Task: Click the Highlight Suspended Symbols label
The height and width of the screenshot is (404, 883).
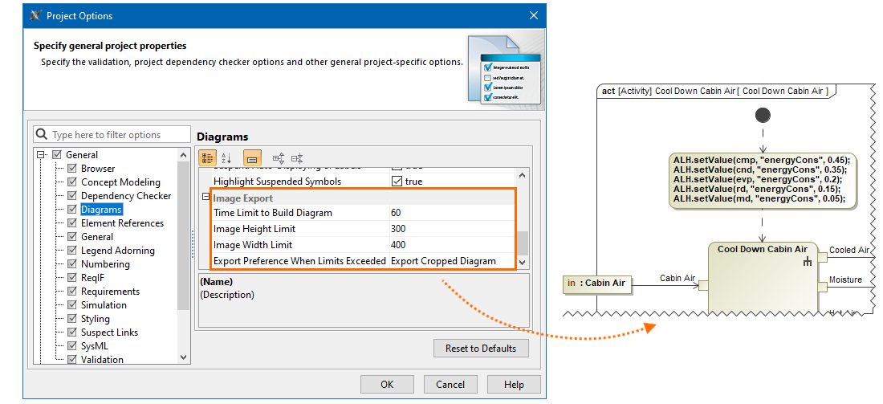Action: 277,182
